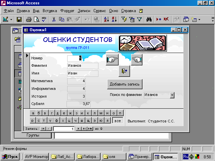
Task: Click the Группы button in database window
Action: [33, 135]
